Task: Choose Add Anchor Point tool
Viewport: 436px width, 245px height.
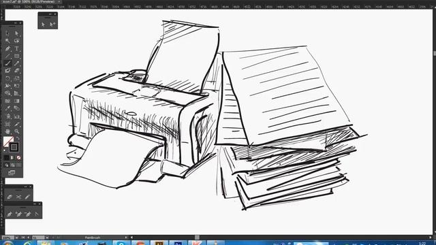Action: [x=18, y=214]
